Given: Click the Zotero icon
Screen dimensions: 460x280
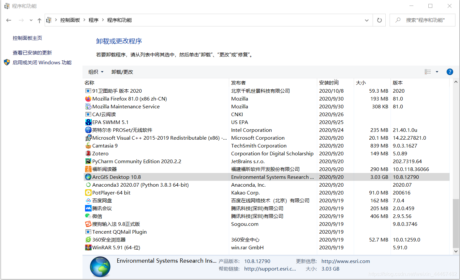Looking at the screenshot, I should pos(88,153).
